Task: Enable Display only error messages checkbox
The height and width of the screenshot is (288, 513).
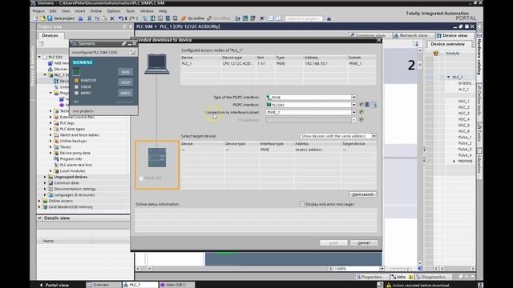Action: [302, 204]
